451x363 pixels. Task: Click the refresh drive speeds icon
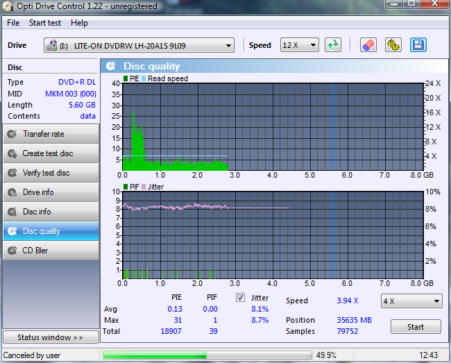pyautogui.click(x=333, y=45)
